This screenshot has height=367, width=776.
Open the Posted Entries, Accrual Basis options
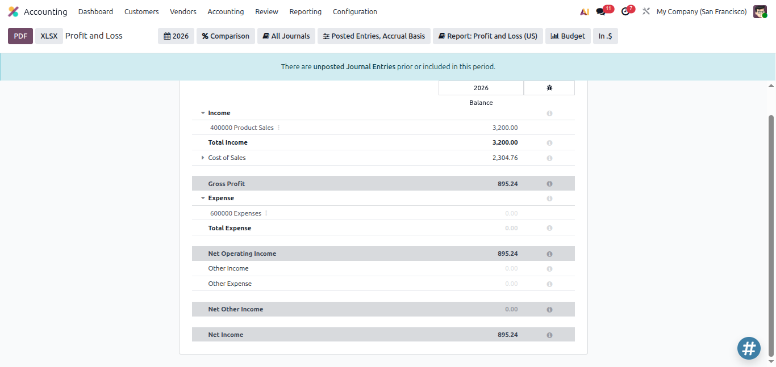[x=374, y=36]
